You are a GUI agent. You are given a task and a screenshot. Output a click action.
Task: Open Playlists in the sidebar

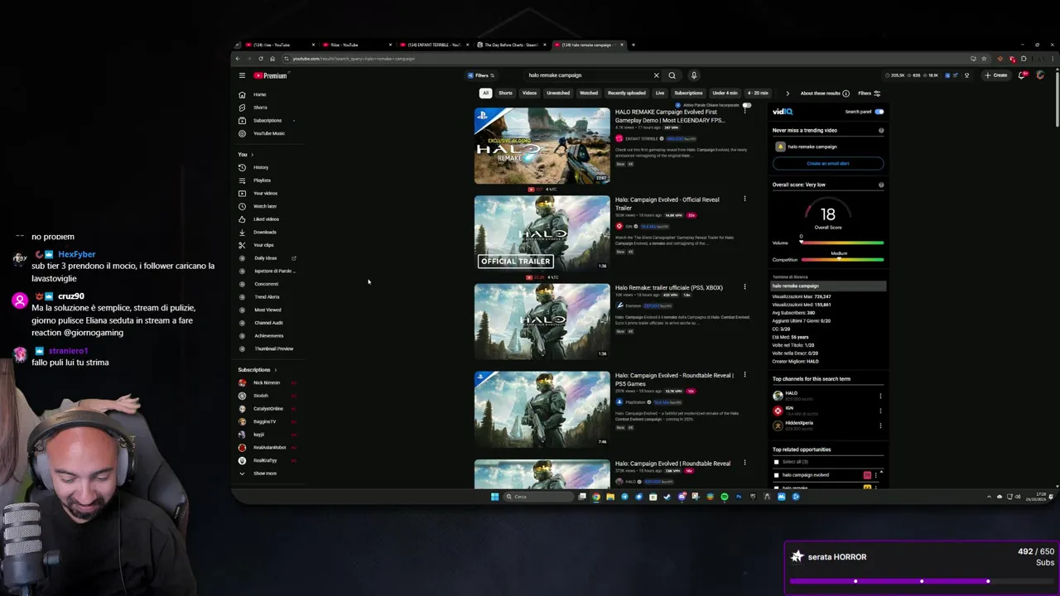[x=262, y=180]
